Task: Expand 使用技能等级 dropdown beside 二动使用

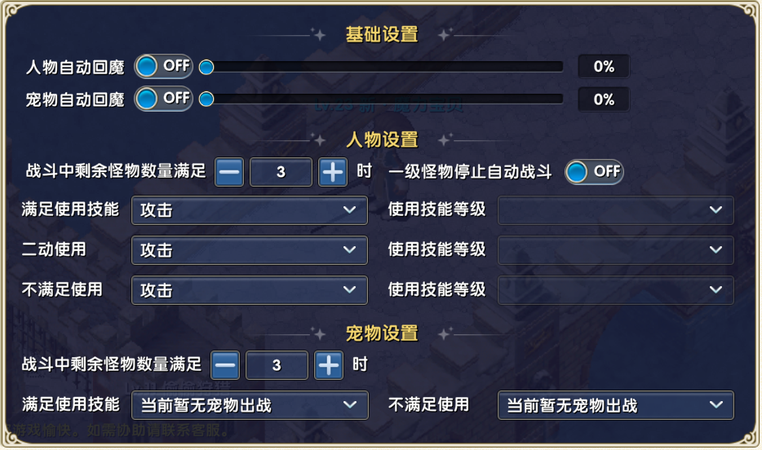Action: pyautogui.click(x=615, y=250)
